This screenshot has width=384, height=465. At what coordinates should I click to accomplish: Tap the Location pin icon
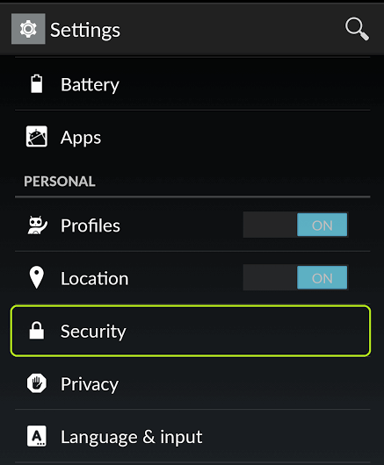tap(37, 277)
